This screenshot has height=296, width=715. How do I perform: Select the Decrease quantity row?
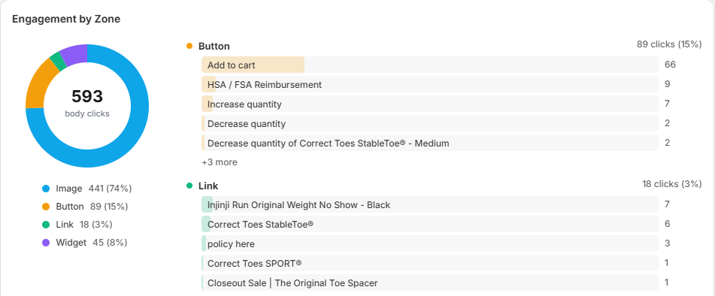point(429,123)
